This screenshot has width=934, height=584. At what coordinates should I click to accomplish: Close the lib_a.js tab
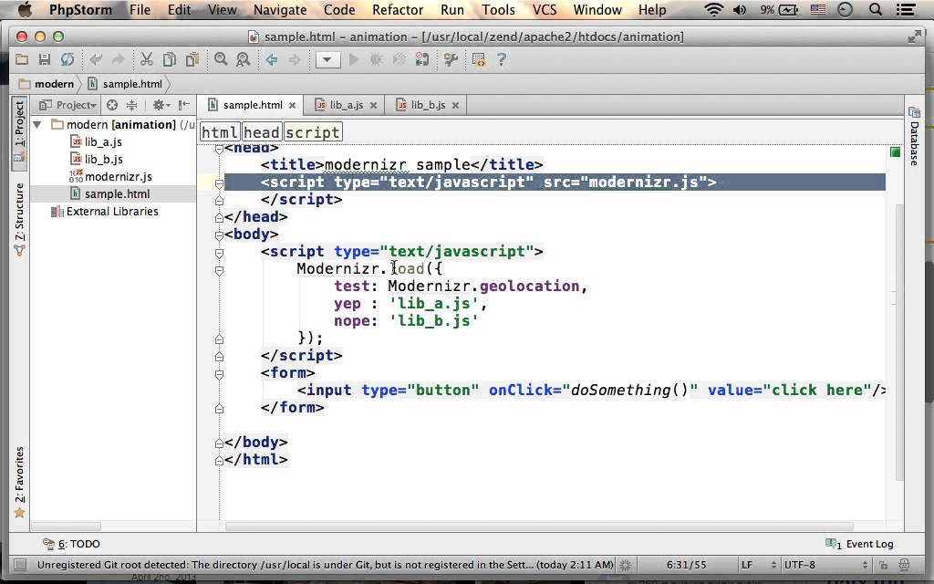coord(373,106)
